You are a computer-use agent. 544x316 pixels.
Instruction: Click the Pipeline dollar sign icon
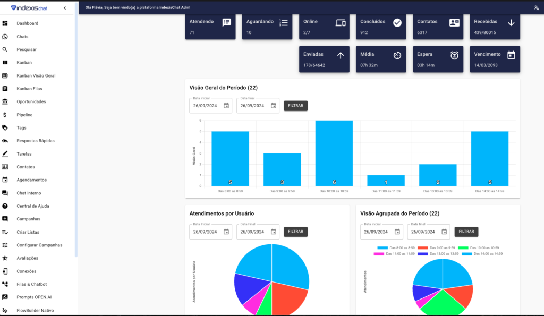coord(5,115)
